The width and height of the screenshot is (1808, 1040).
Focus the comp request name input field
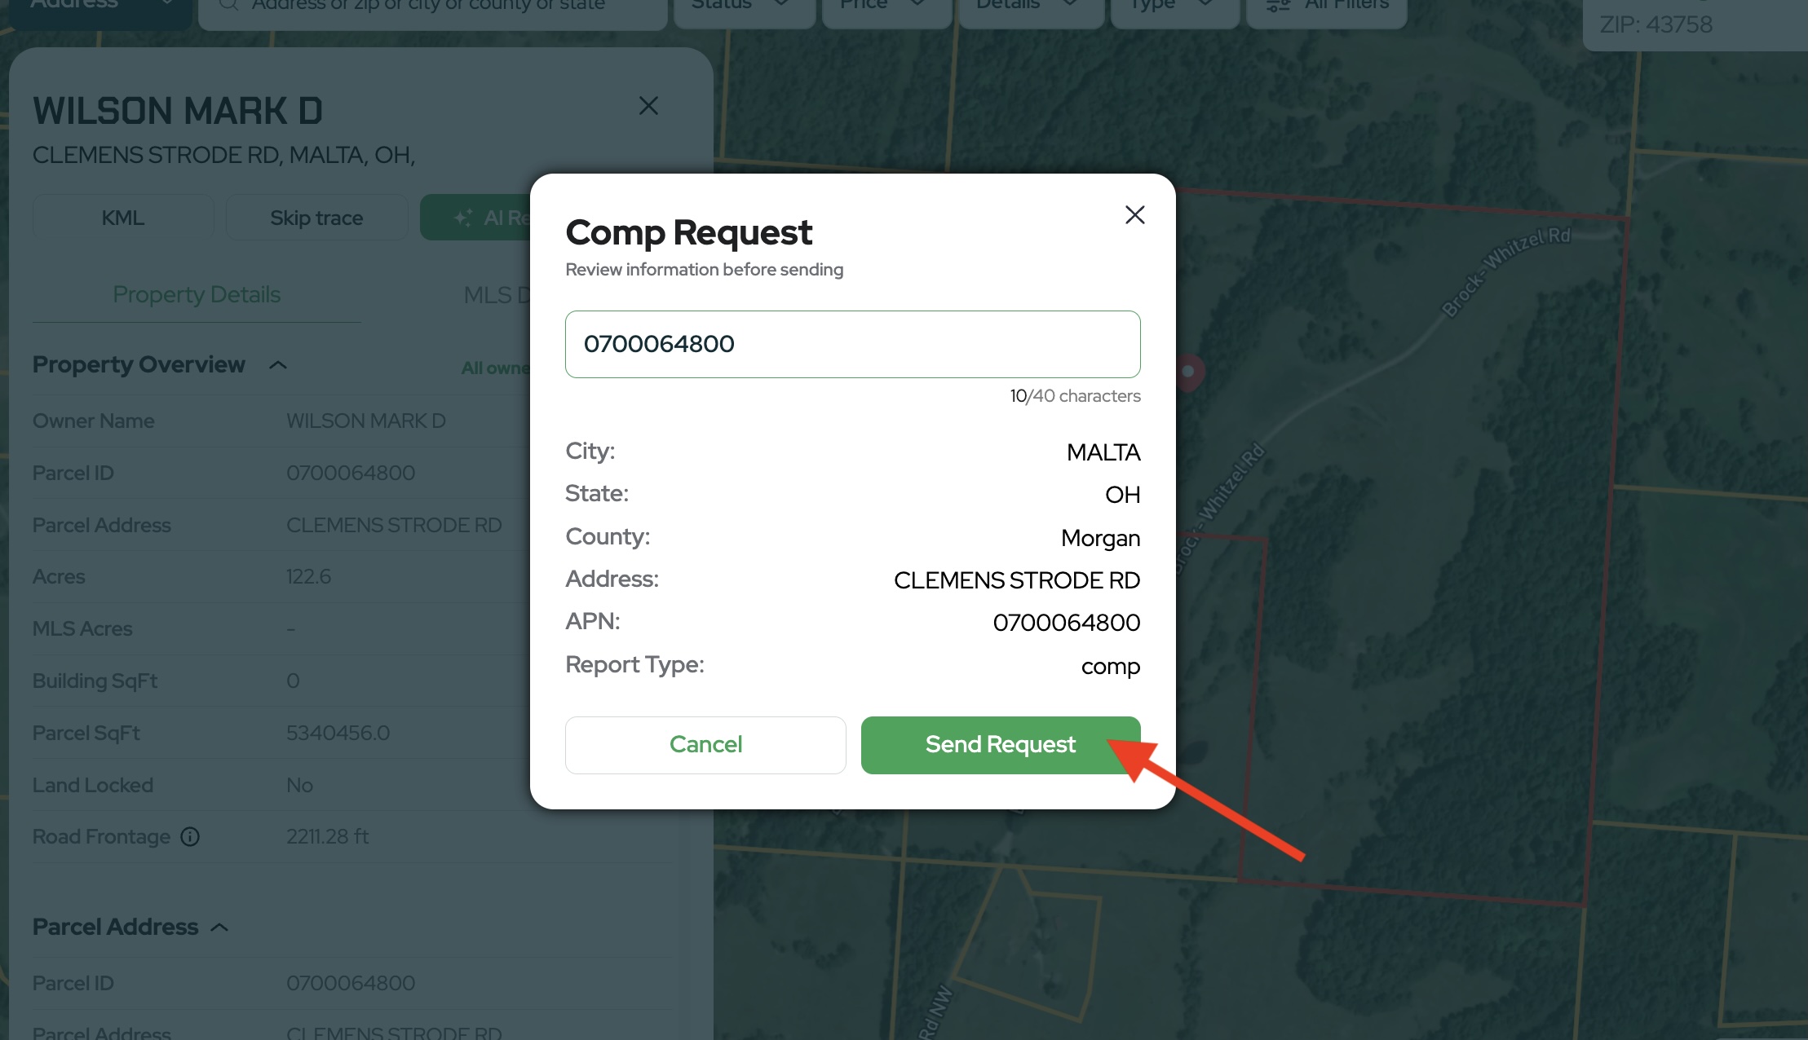point(853,344)
